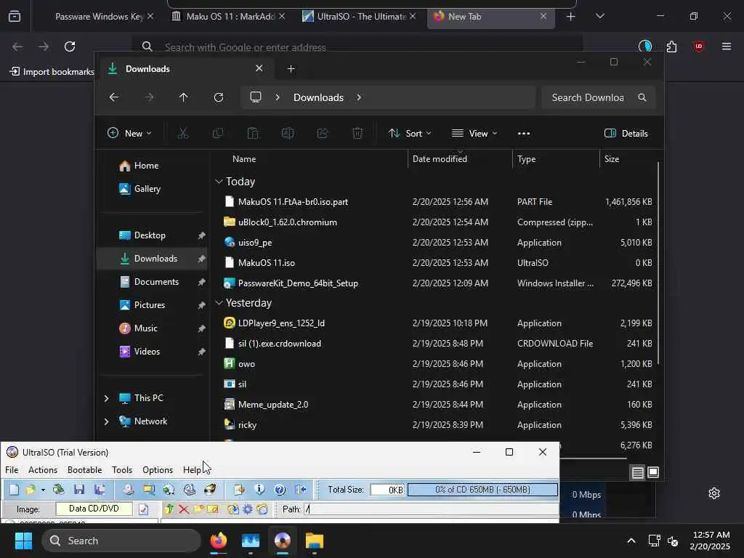Click the Open CD/DVD green icon in UltraISO
Image resolution: width=744 pixels, height=558 pixels.
58,489
